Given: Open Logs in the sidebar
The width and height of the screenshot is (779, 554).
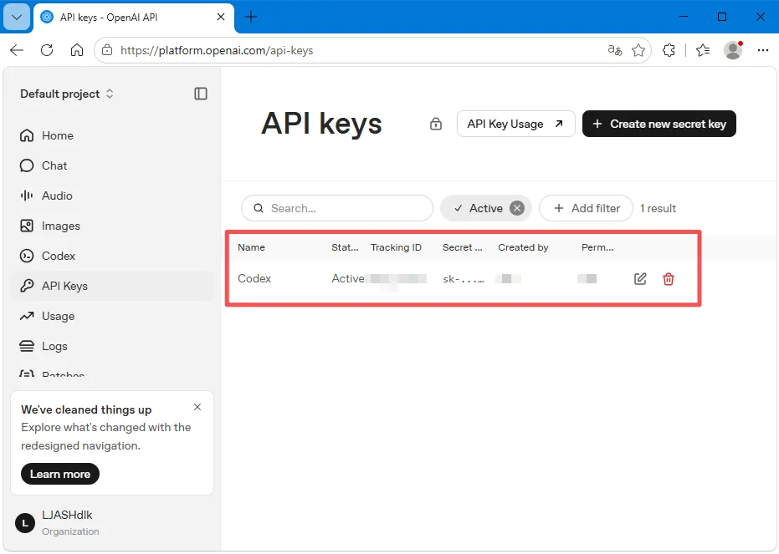Looking at the screenshot, I should tap(112, 346).
